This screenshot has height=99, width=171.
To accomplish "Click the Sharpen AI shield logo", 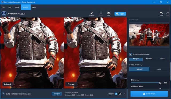I will click(x=4, y=14).
